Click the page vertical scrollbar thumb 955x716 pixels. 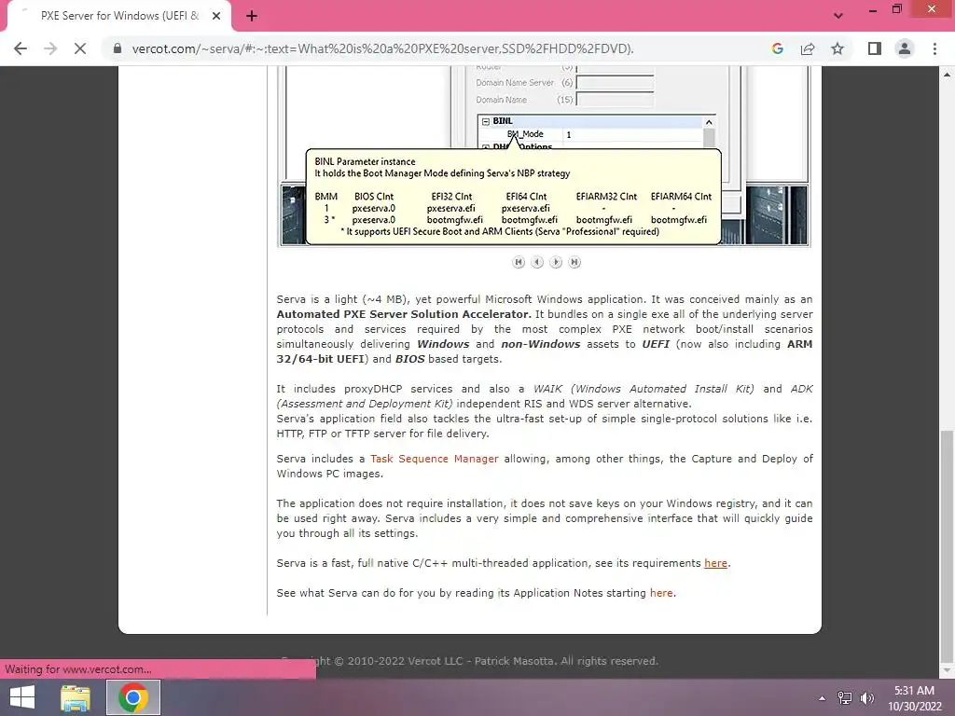click(x=947, y=544)
